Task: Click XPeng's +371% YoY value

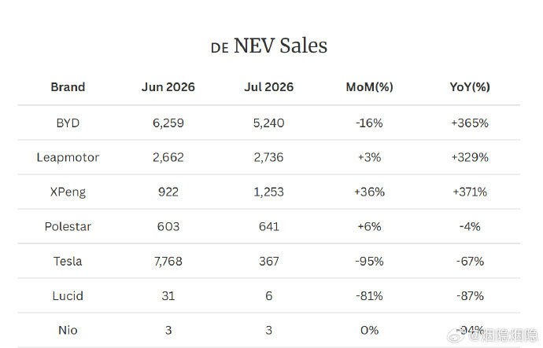Action: point(470,192)
